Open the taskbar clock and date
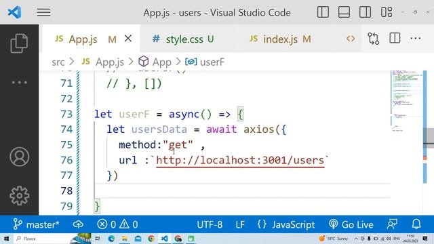434x244 pixels. coord(410,239)
